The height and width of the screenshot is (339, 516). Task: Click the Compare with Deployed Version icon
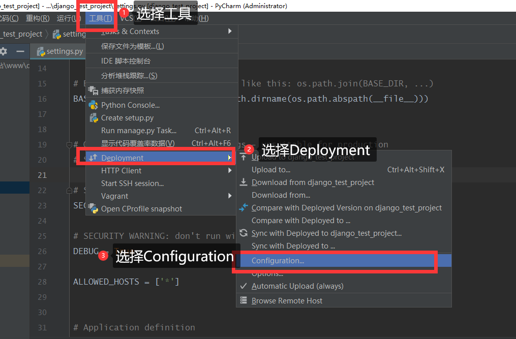pos(244,208)
